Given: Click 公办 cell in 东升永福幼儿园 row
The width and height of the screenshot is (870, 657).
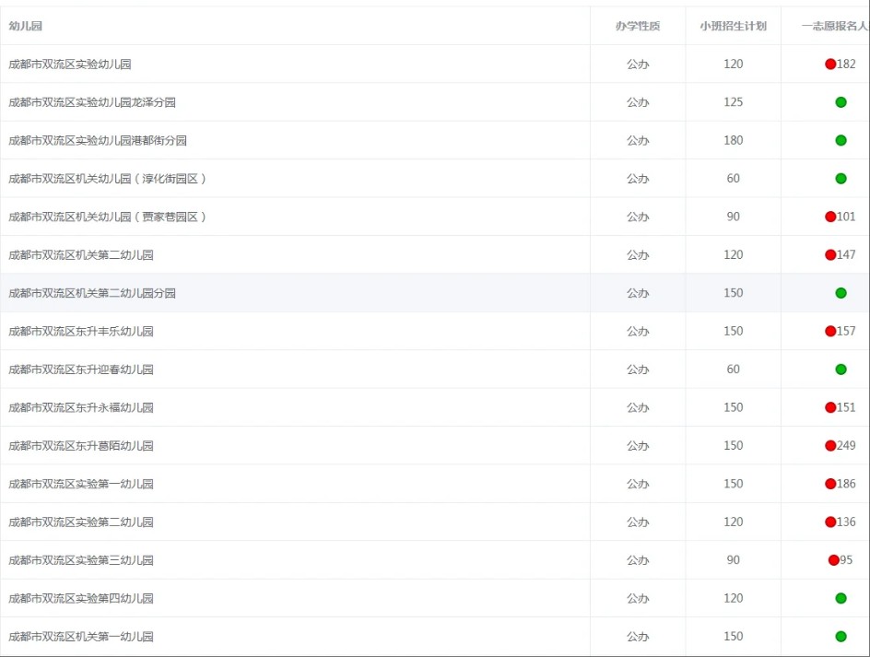Looking at the screenshot, I should coord(638,407).
